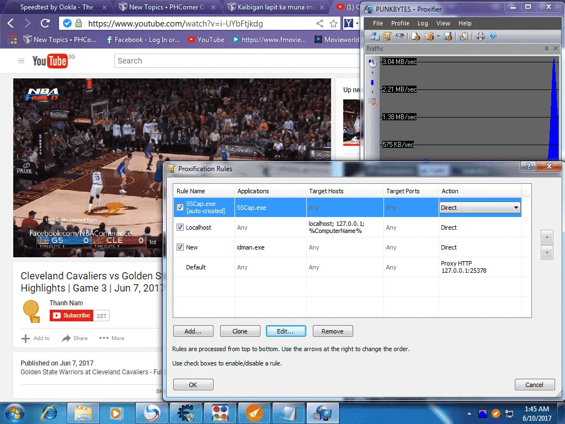Click the new profile icon in Proxifier

[x=416, y=36]
